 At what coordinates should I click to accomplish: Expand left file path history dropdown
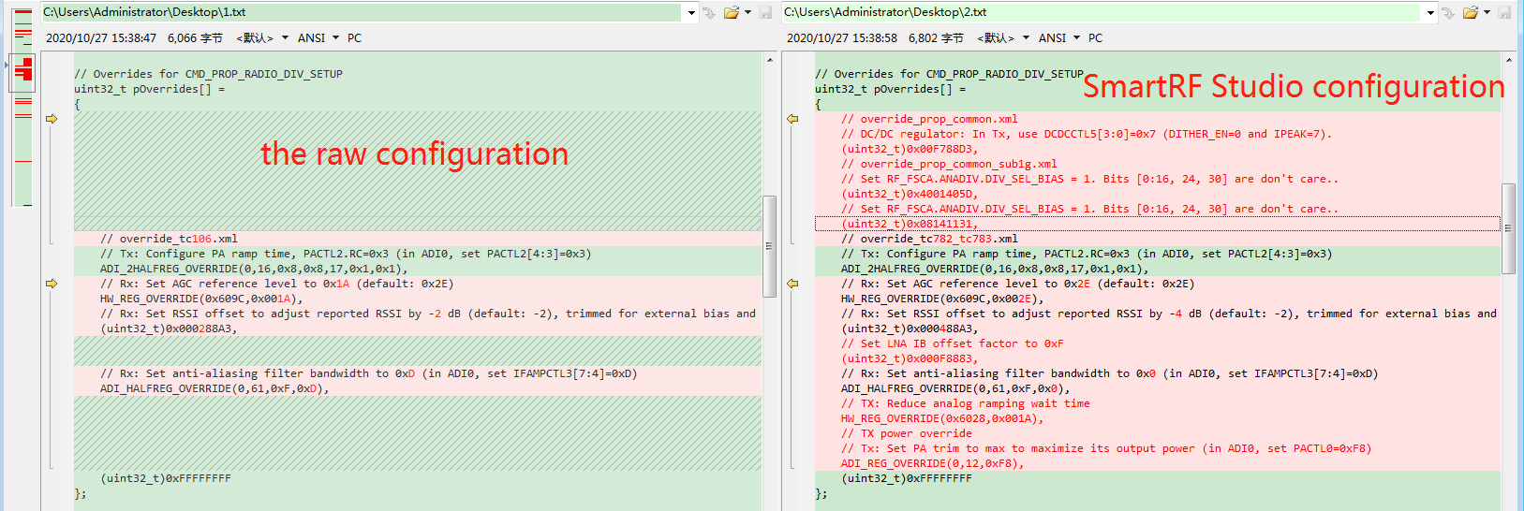click(x=691, y=12)
